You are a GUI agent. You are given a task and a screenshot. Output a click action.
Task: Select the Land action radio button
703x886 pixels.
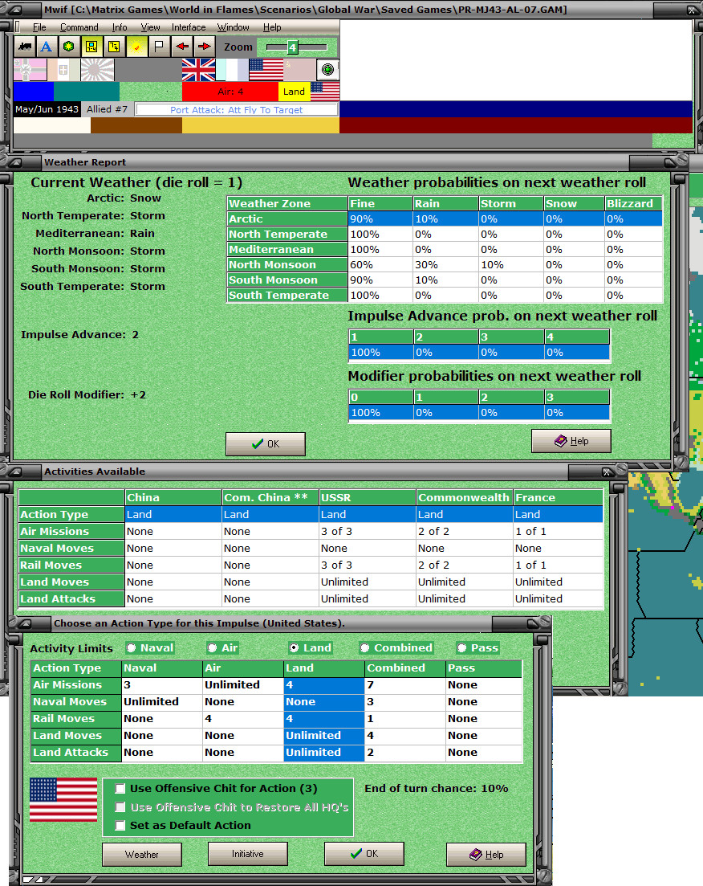click(295, 648)
